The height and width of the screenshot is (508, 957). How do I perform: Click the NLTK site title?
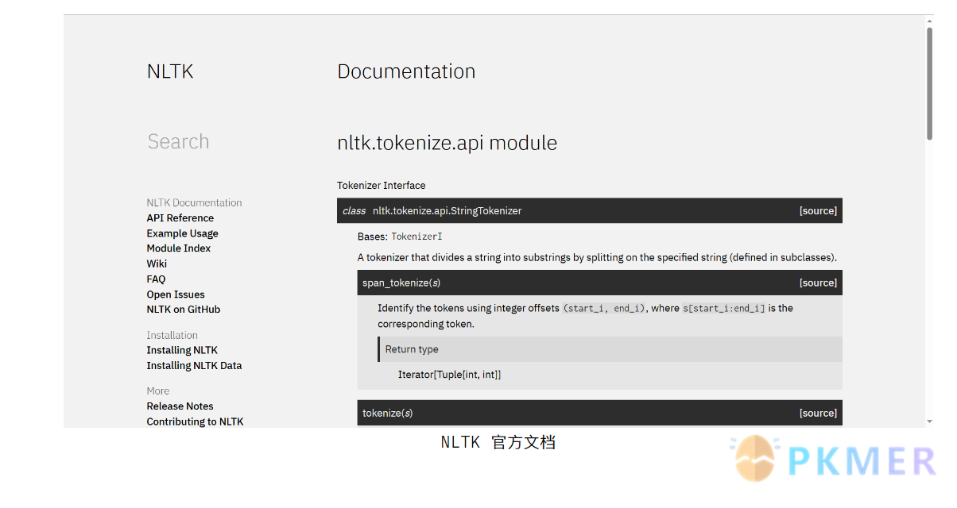(x=170, y=71)
